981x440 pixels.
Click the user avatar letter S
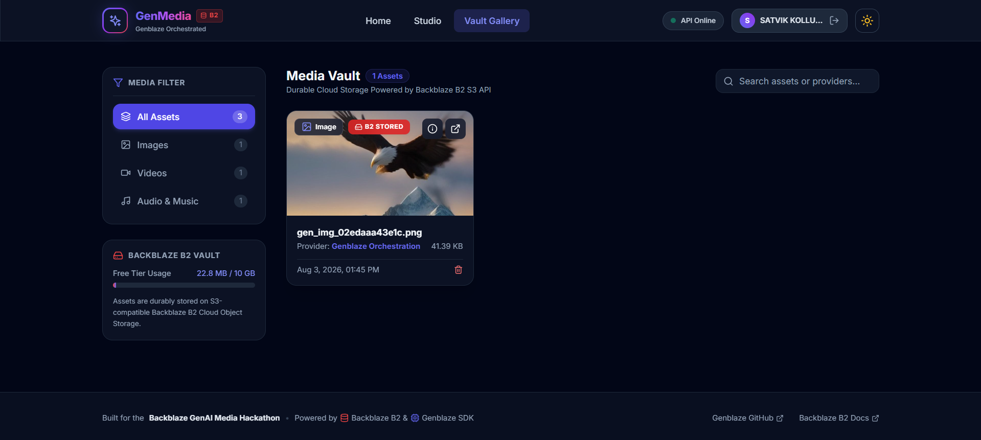point(747,20)
